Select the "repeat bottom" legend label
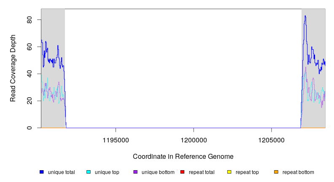Image resolution: width=334 pixels, height=182 pixels. tap(298, 172)
